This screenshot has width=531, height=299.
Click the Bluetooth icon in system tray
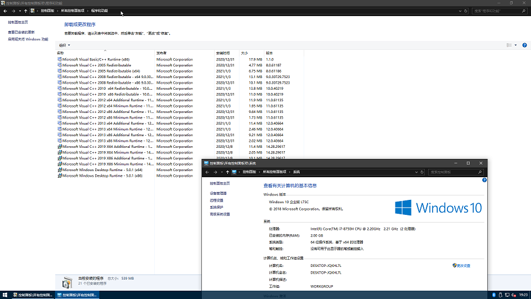(x=494, y=295)
